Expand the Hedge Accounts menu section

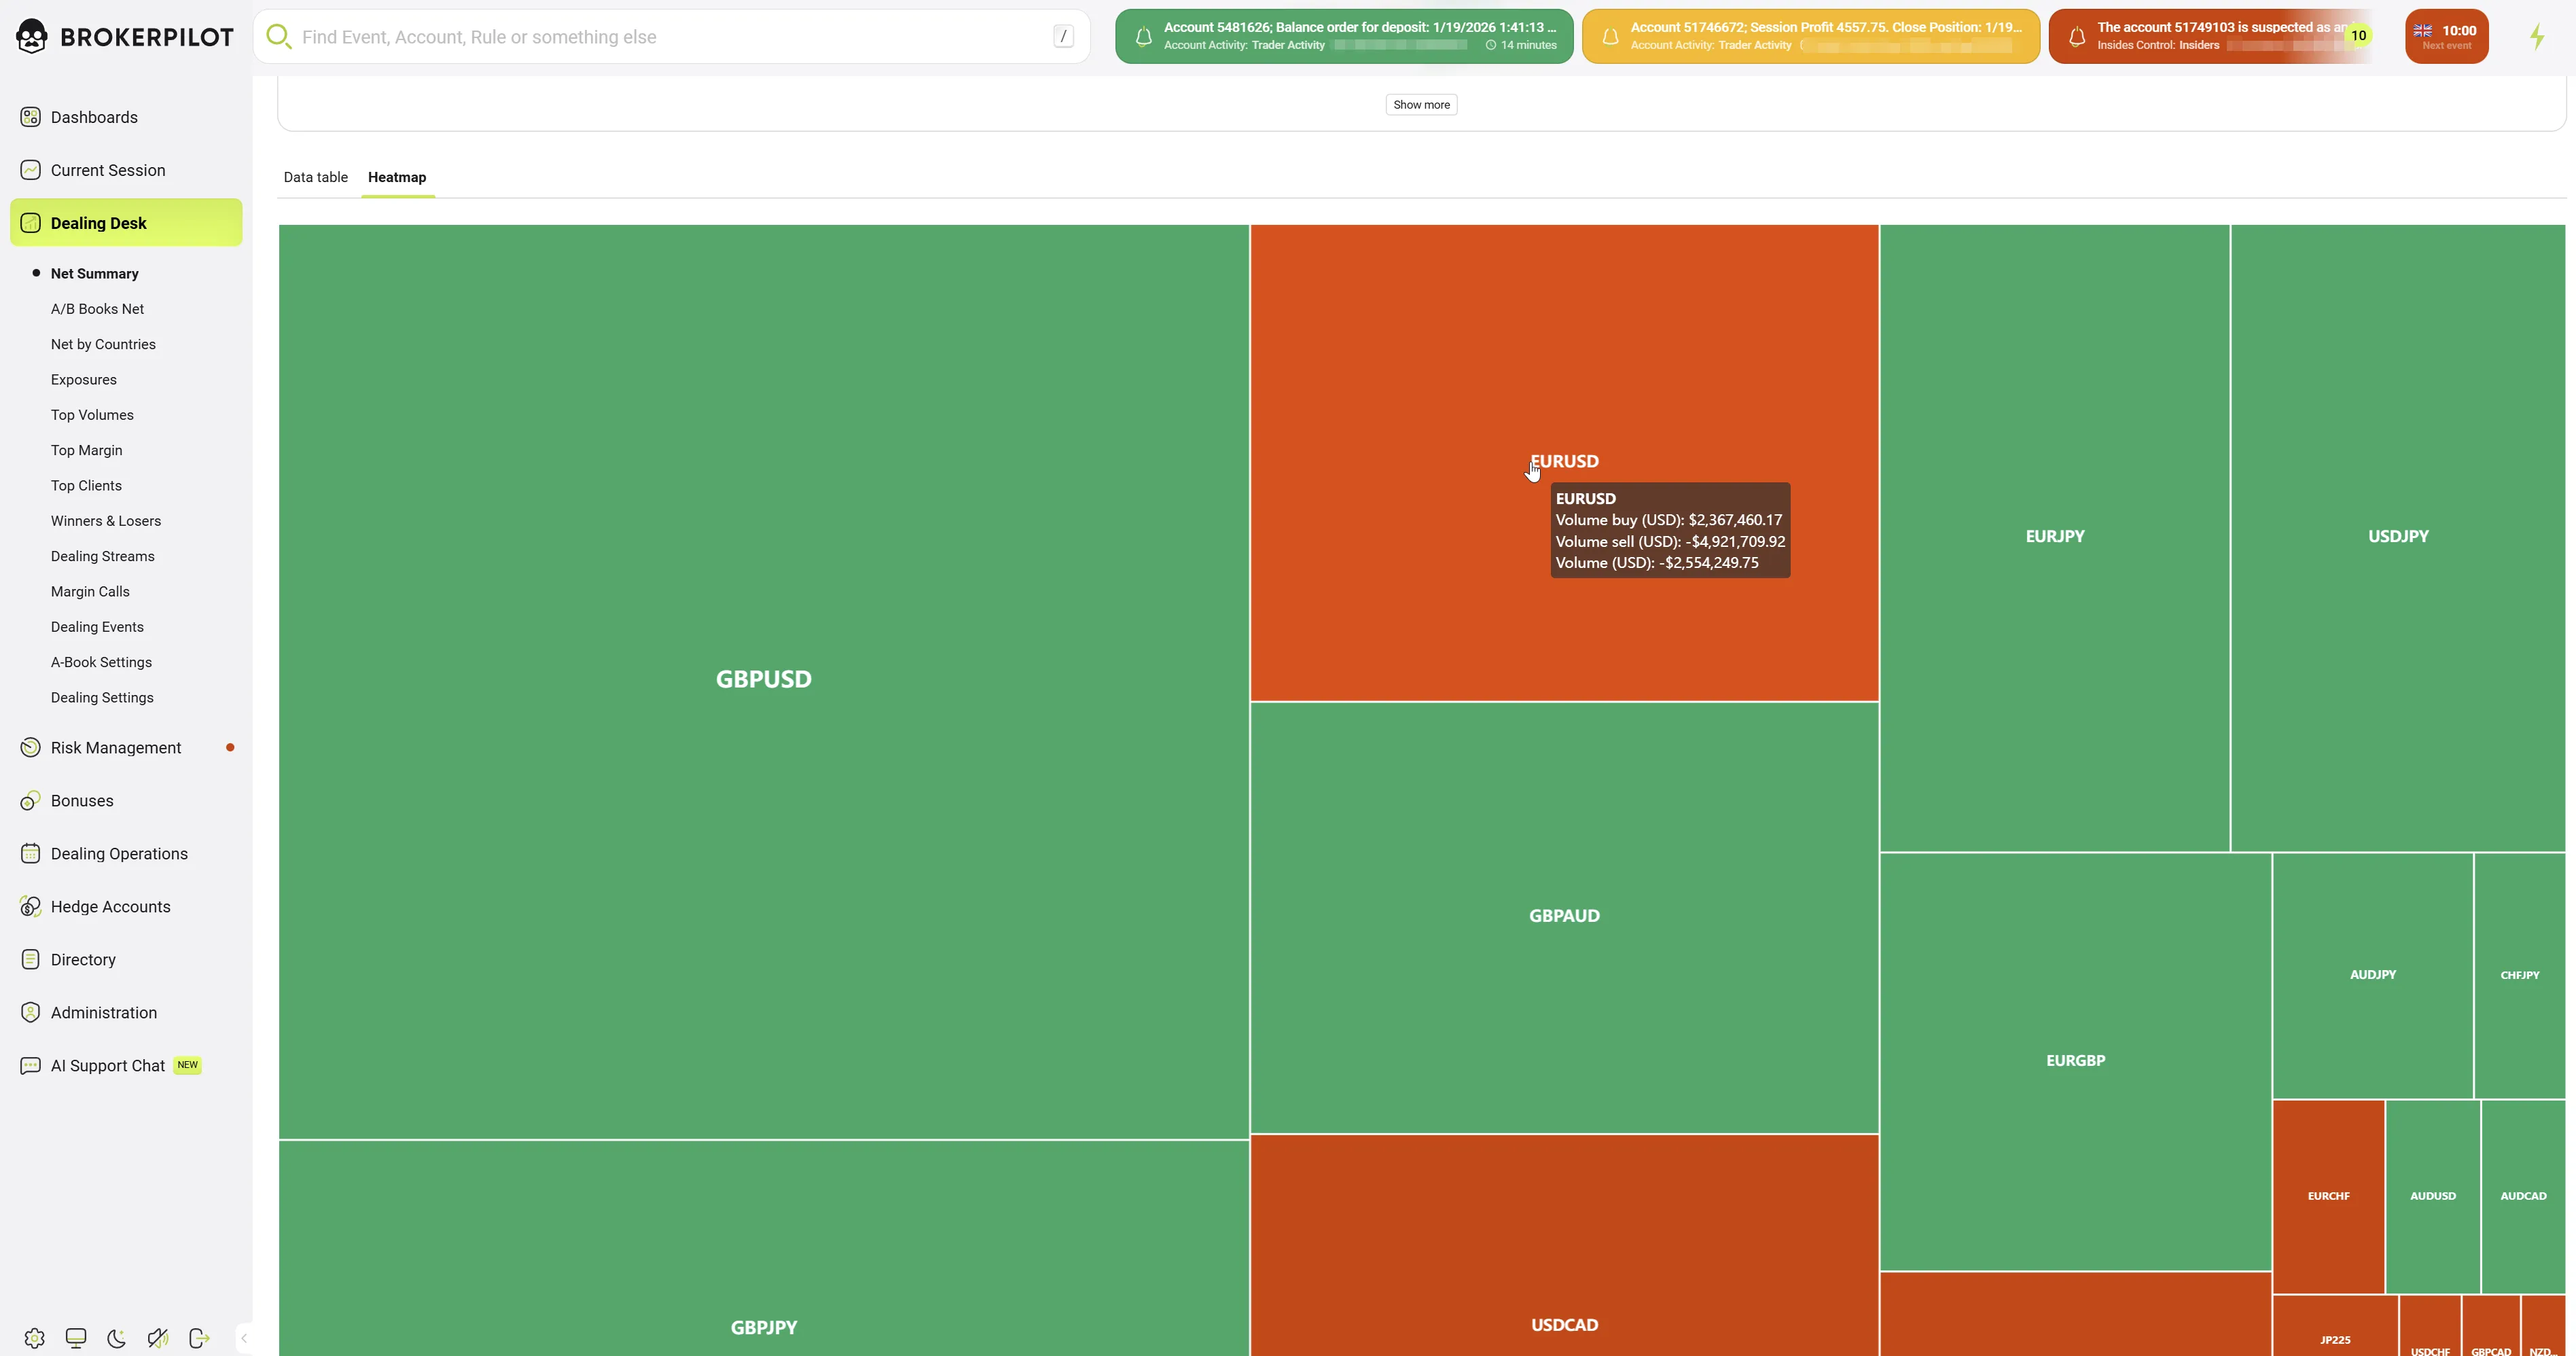click(x=110, y=907)
